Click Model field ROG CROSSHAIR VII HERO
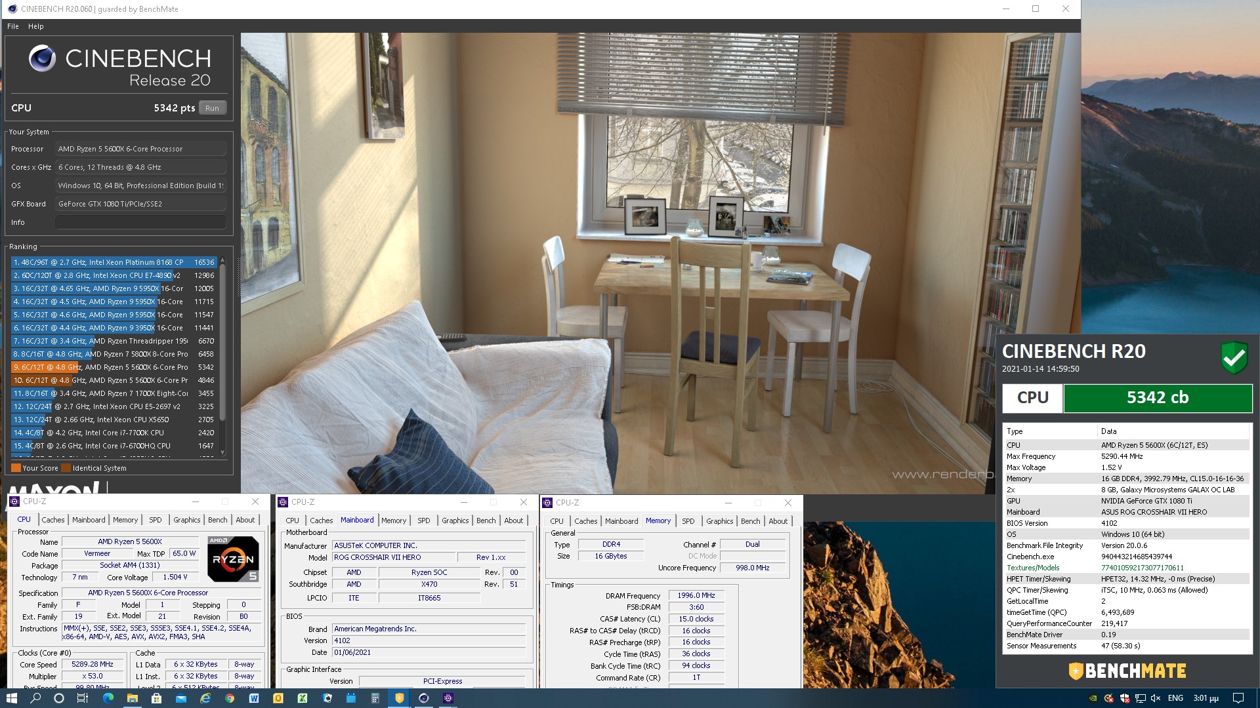 coord(394,557)
